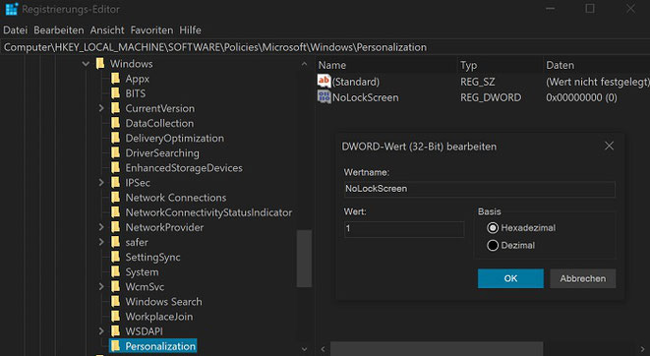Confirm the DWORD edit with OK

[x=510, y=278]
